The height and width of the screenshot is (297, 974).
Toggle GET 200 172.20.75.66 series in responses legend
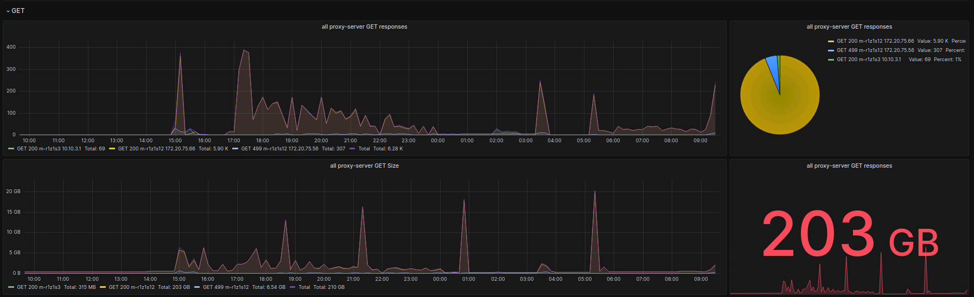(156, 149)
